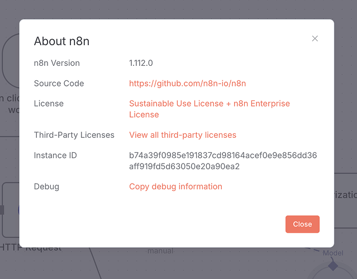The width and height of the screenshot is (357, 279).
Task: Click the License row label
Action: pyautogui.click(x=49, y=103)
